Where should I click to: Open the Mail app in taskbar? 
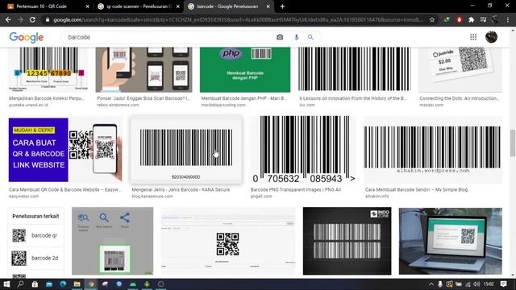click(49, 284)
